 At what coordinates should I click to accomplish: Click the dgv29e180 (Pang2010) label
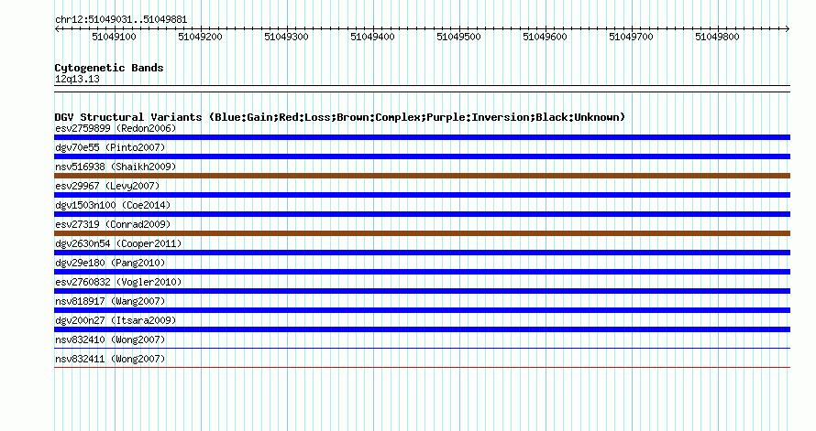point(110,263)
